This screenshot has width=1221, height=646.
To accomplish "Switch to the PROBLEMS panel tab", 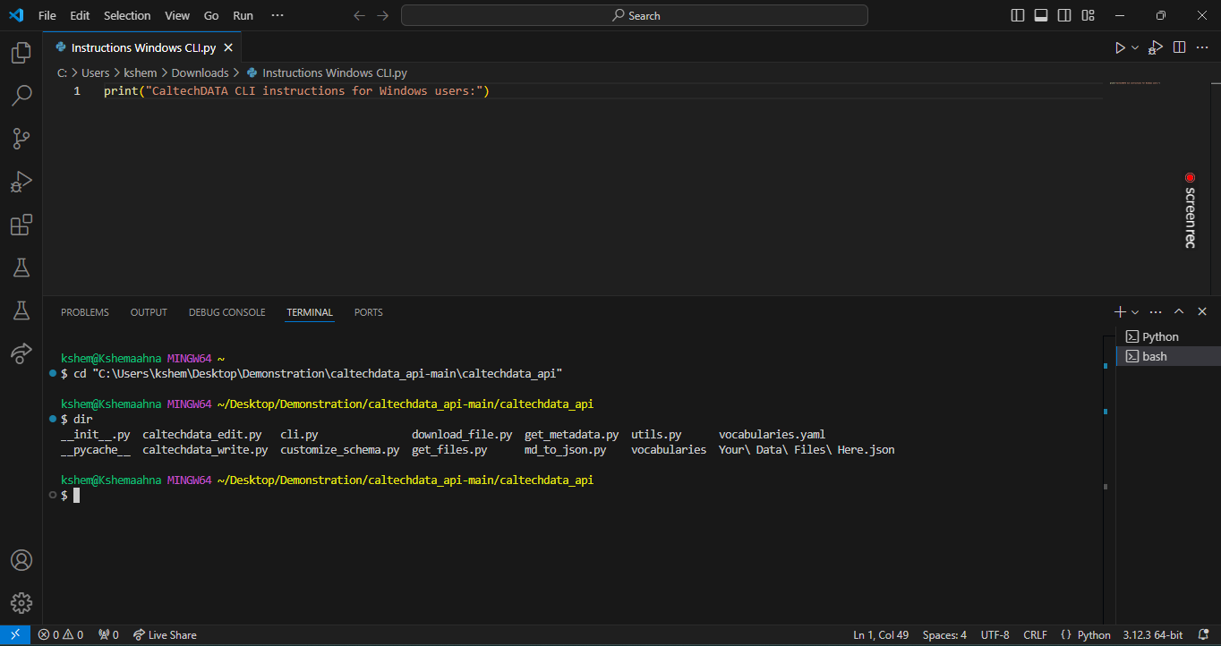I will point(85,312).
